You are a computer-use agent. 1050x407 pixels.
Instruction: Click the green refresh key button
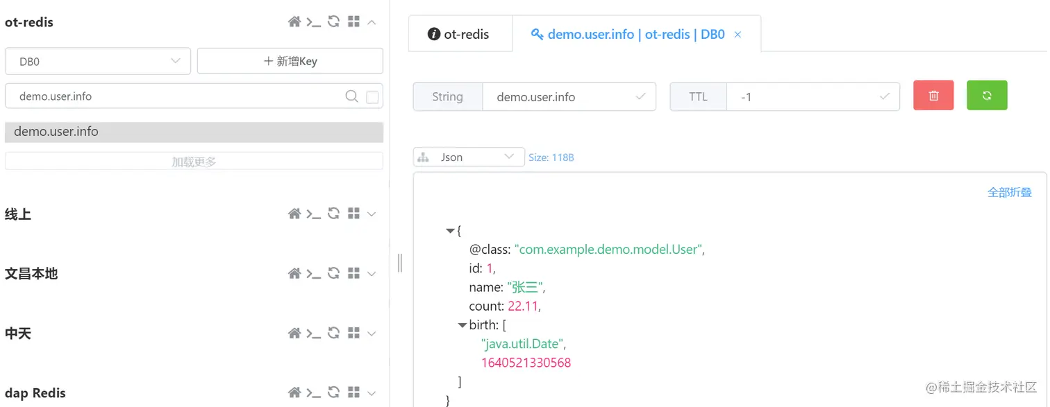(987, 96)
